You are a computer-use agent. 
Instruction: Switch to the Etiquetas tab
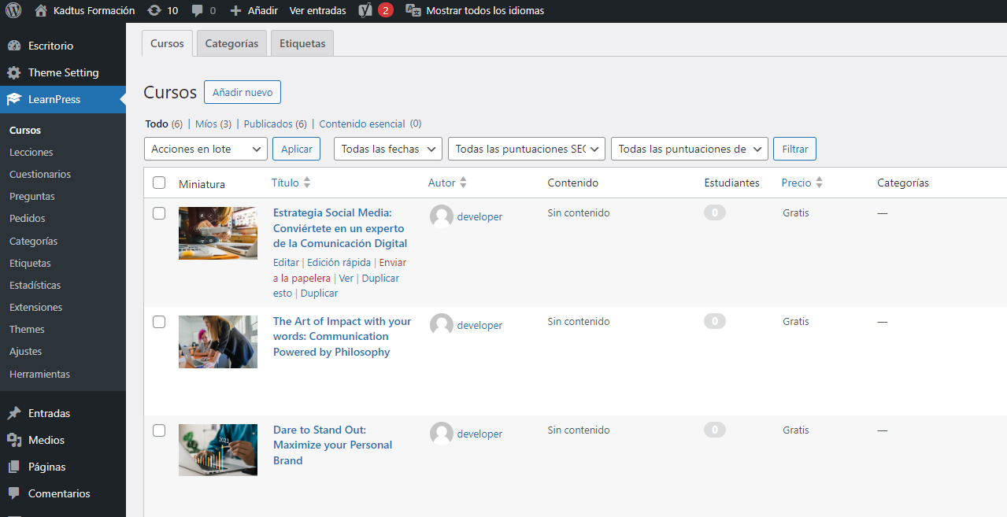coord(302,43)
